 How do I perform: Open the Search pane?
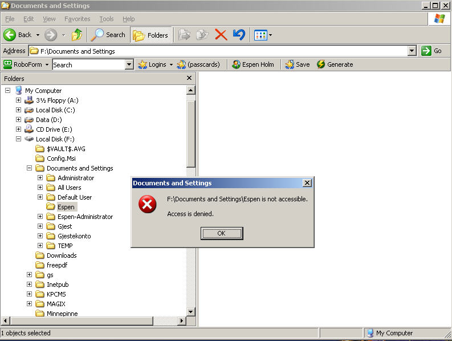[x=108, y=35]
